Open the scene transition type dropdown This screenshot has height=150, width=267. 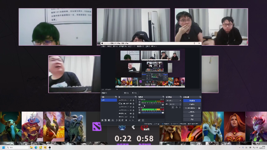[174, 101]
